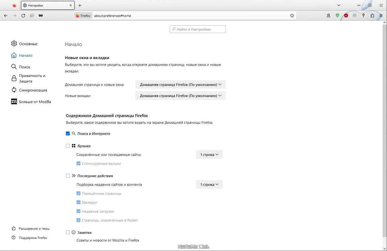Click the tray-with-star toolbar icon

(329, 15)
